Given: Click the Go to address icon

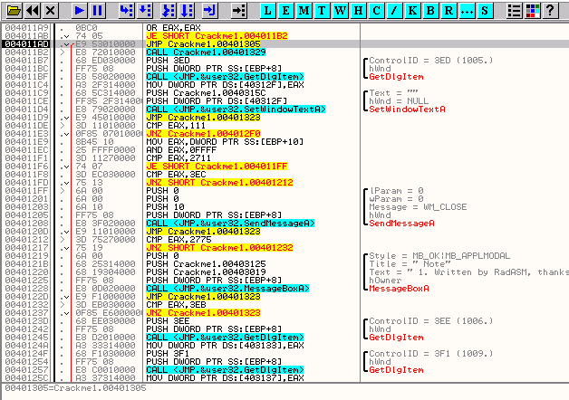Looking at the screenshot, I should [239, 10].
